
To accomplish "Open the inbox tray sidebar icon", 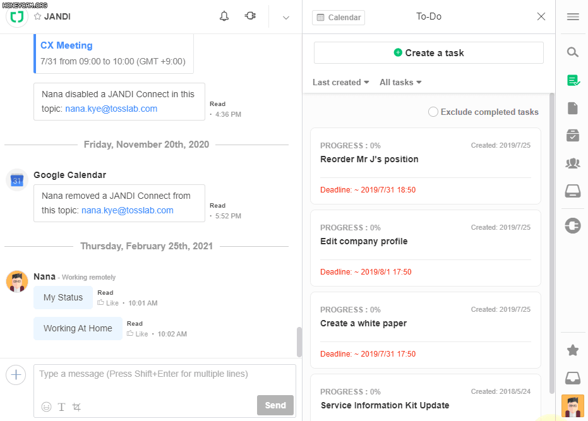I will coord(573,378).
